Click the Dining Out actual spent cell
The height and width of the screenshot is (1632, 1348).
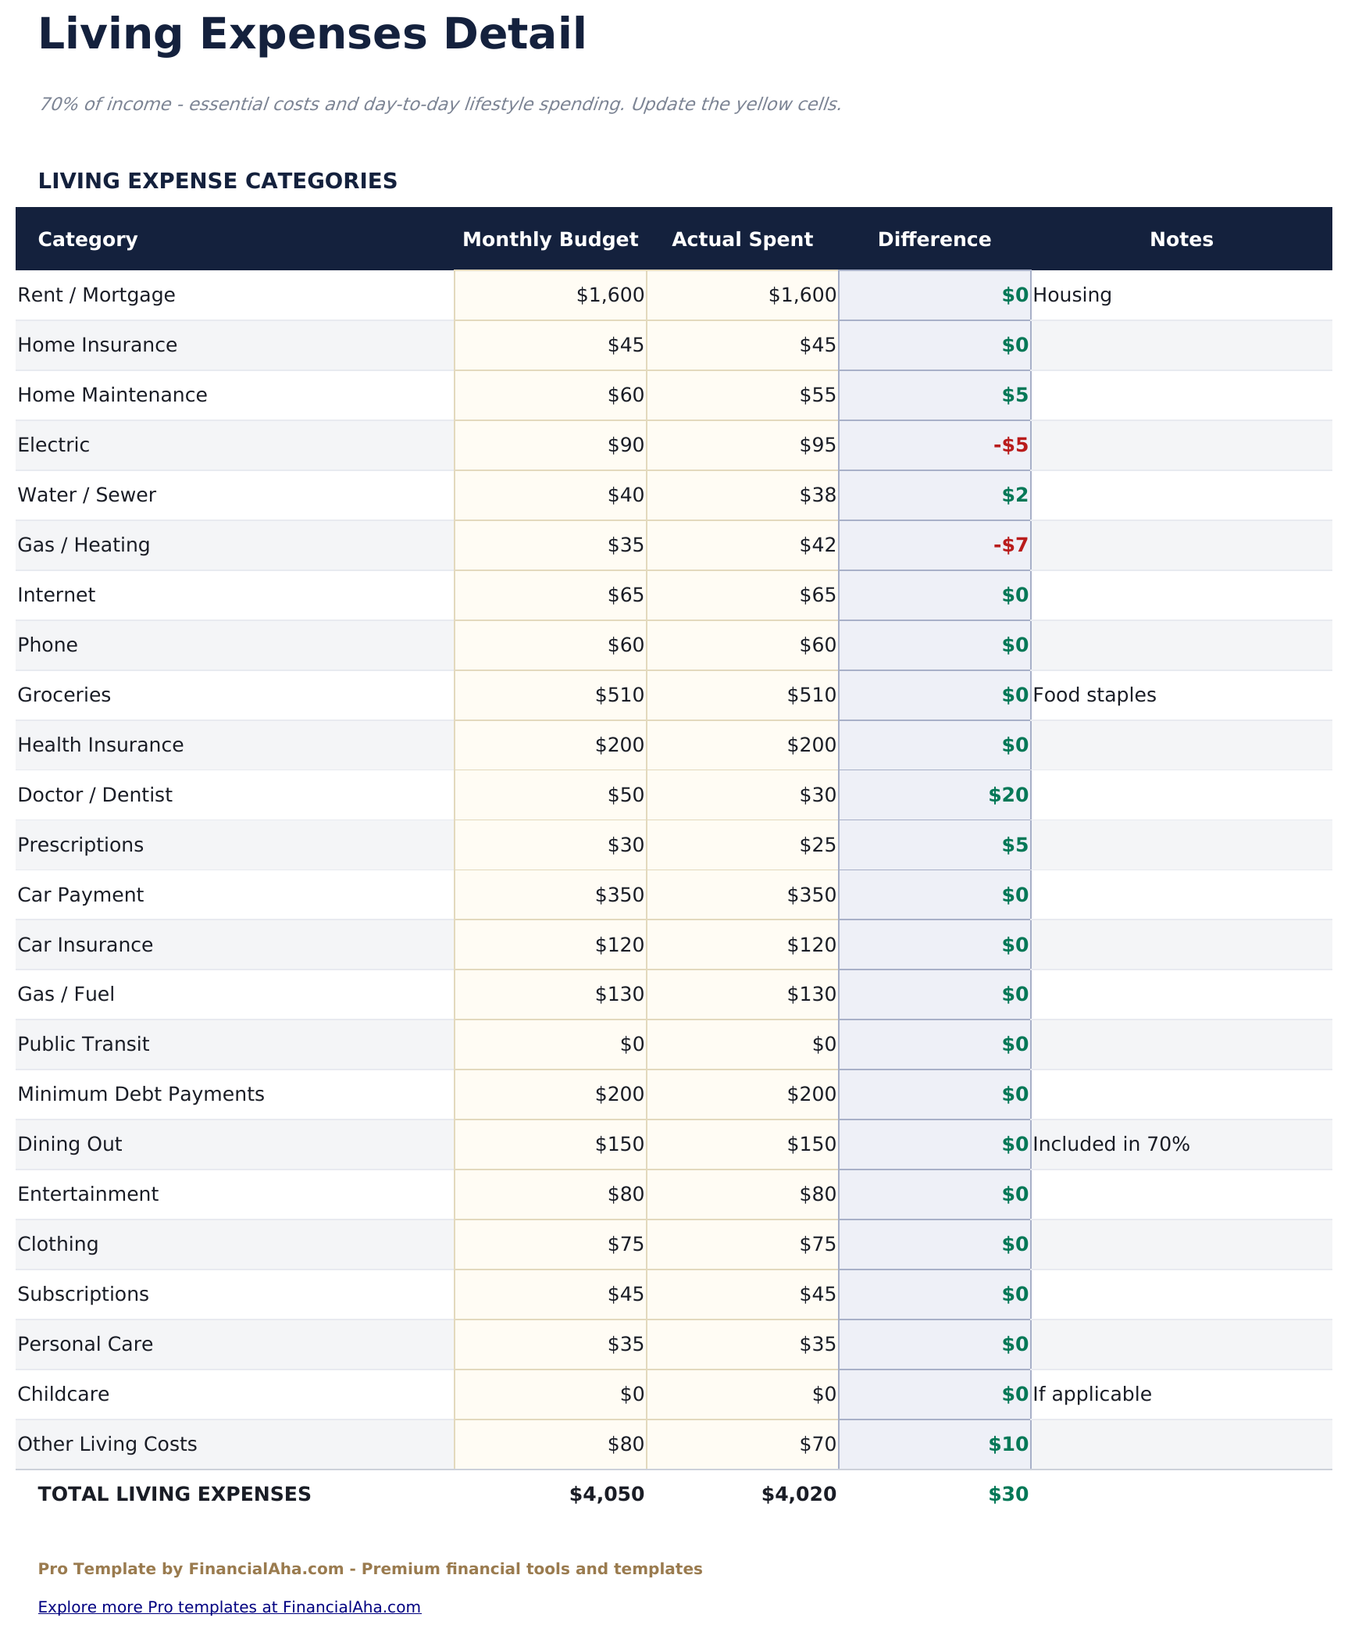tap(742, 1145)
